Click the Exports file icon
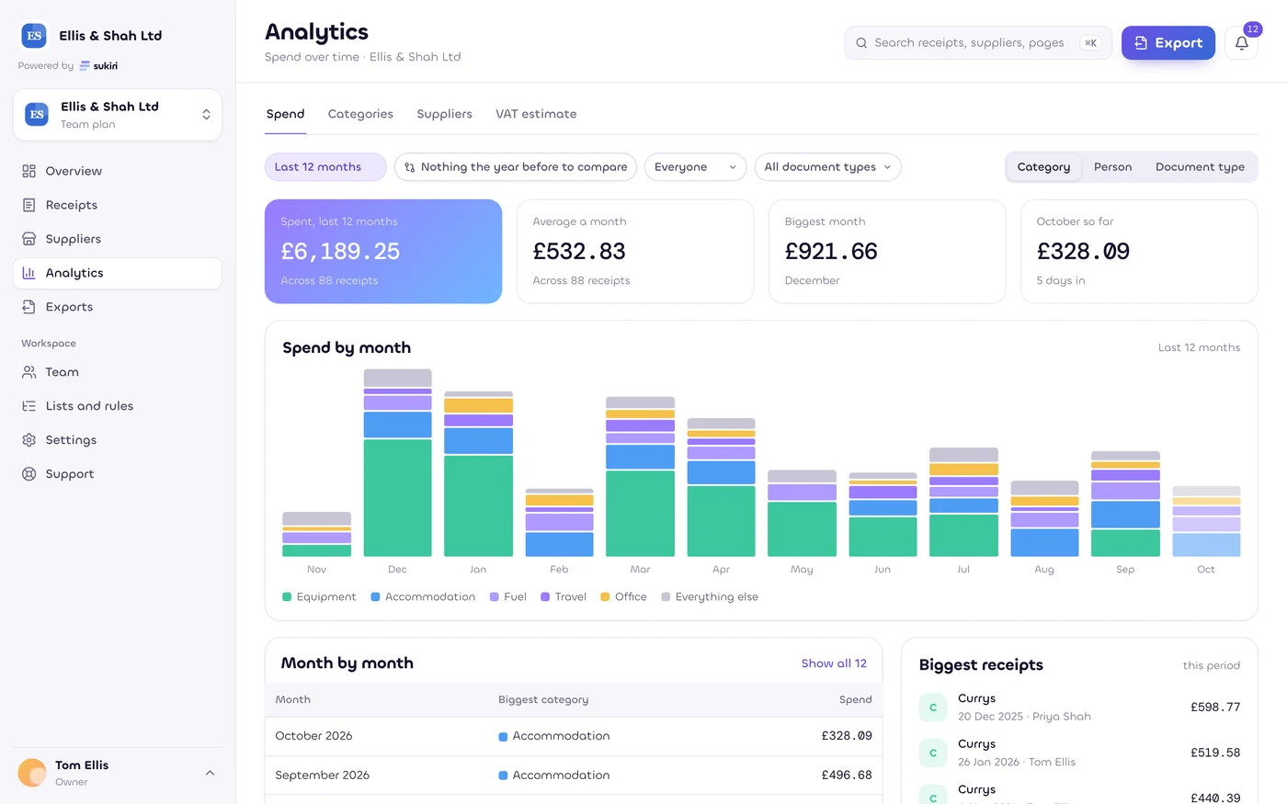1287x804 pixels. coord(29,307)
